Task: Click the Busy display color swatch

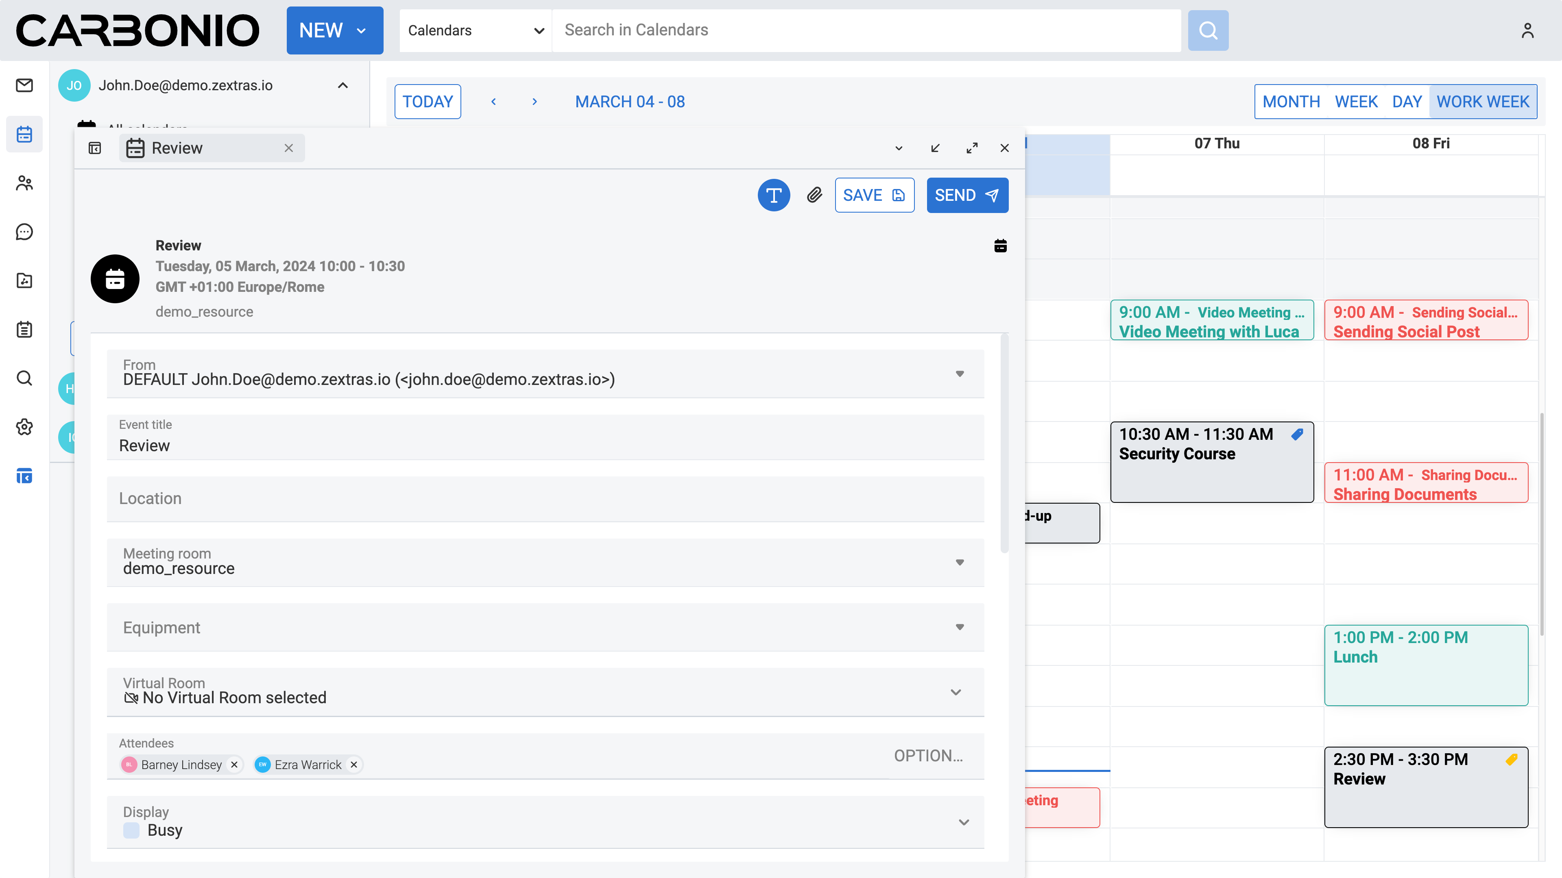Action: [131, 830]
